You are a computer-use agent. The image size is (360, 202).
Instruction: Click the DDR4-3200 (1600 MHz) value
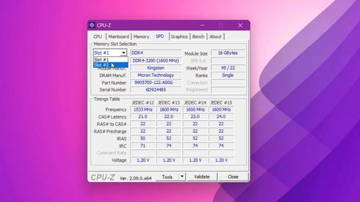point(156,61)
